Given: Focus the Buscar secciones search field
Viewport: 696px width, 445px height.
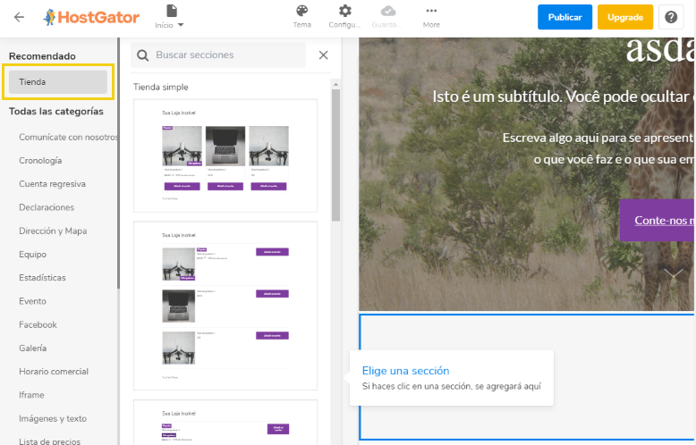Looking at the screenshot, I should 218,55.
